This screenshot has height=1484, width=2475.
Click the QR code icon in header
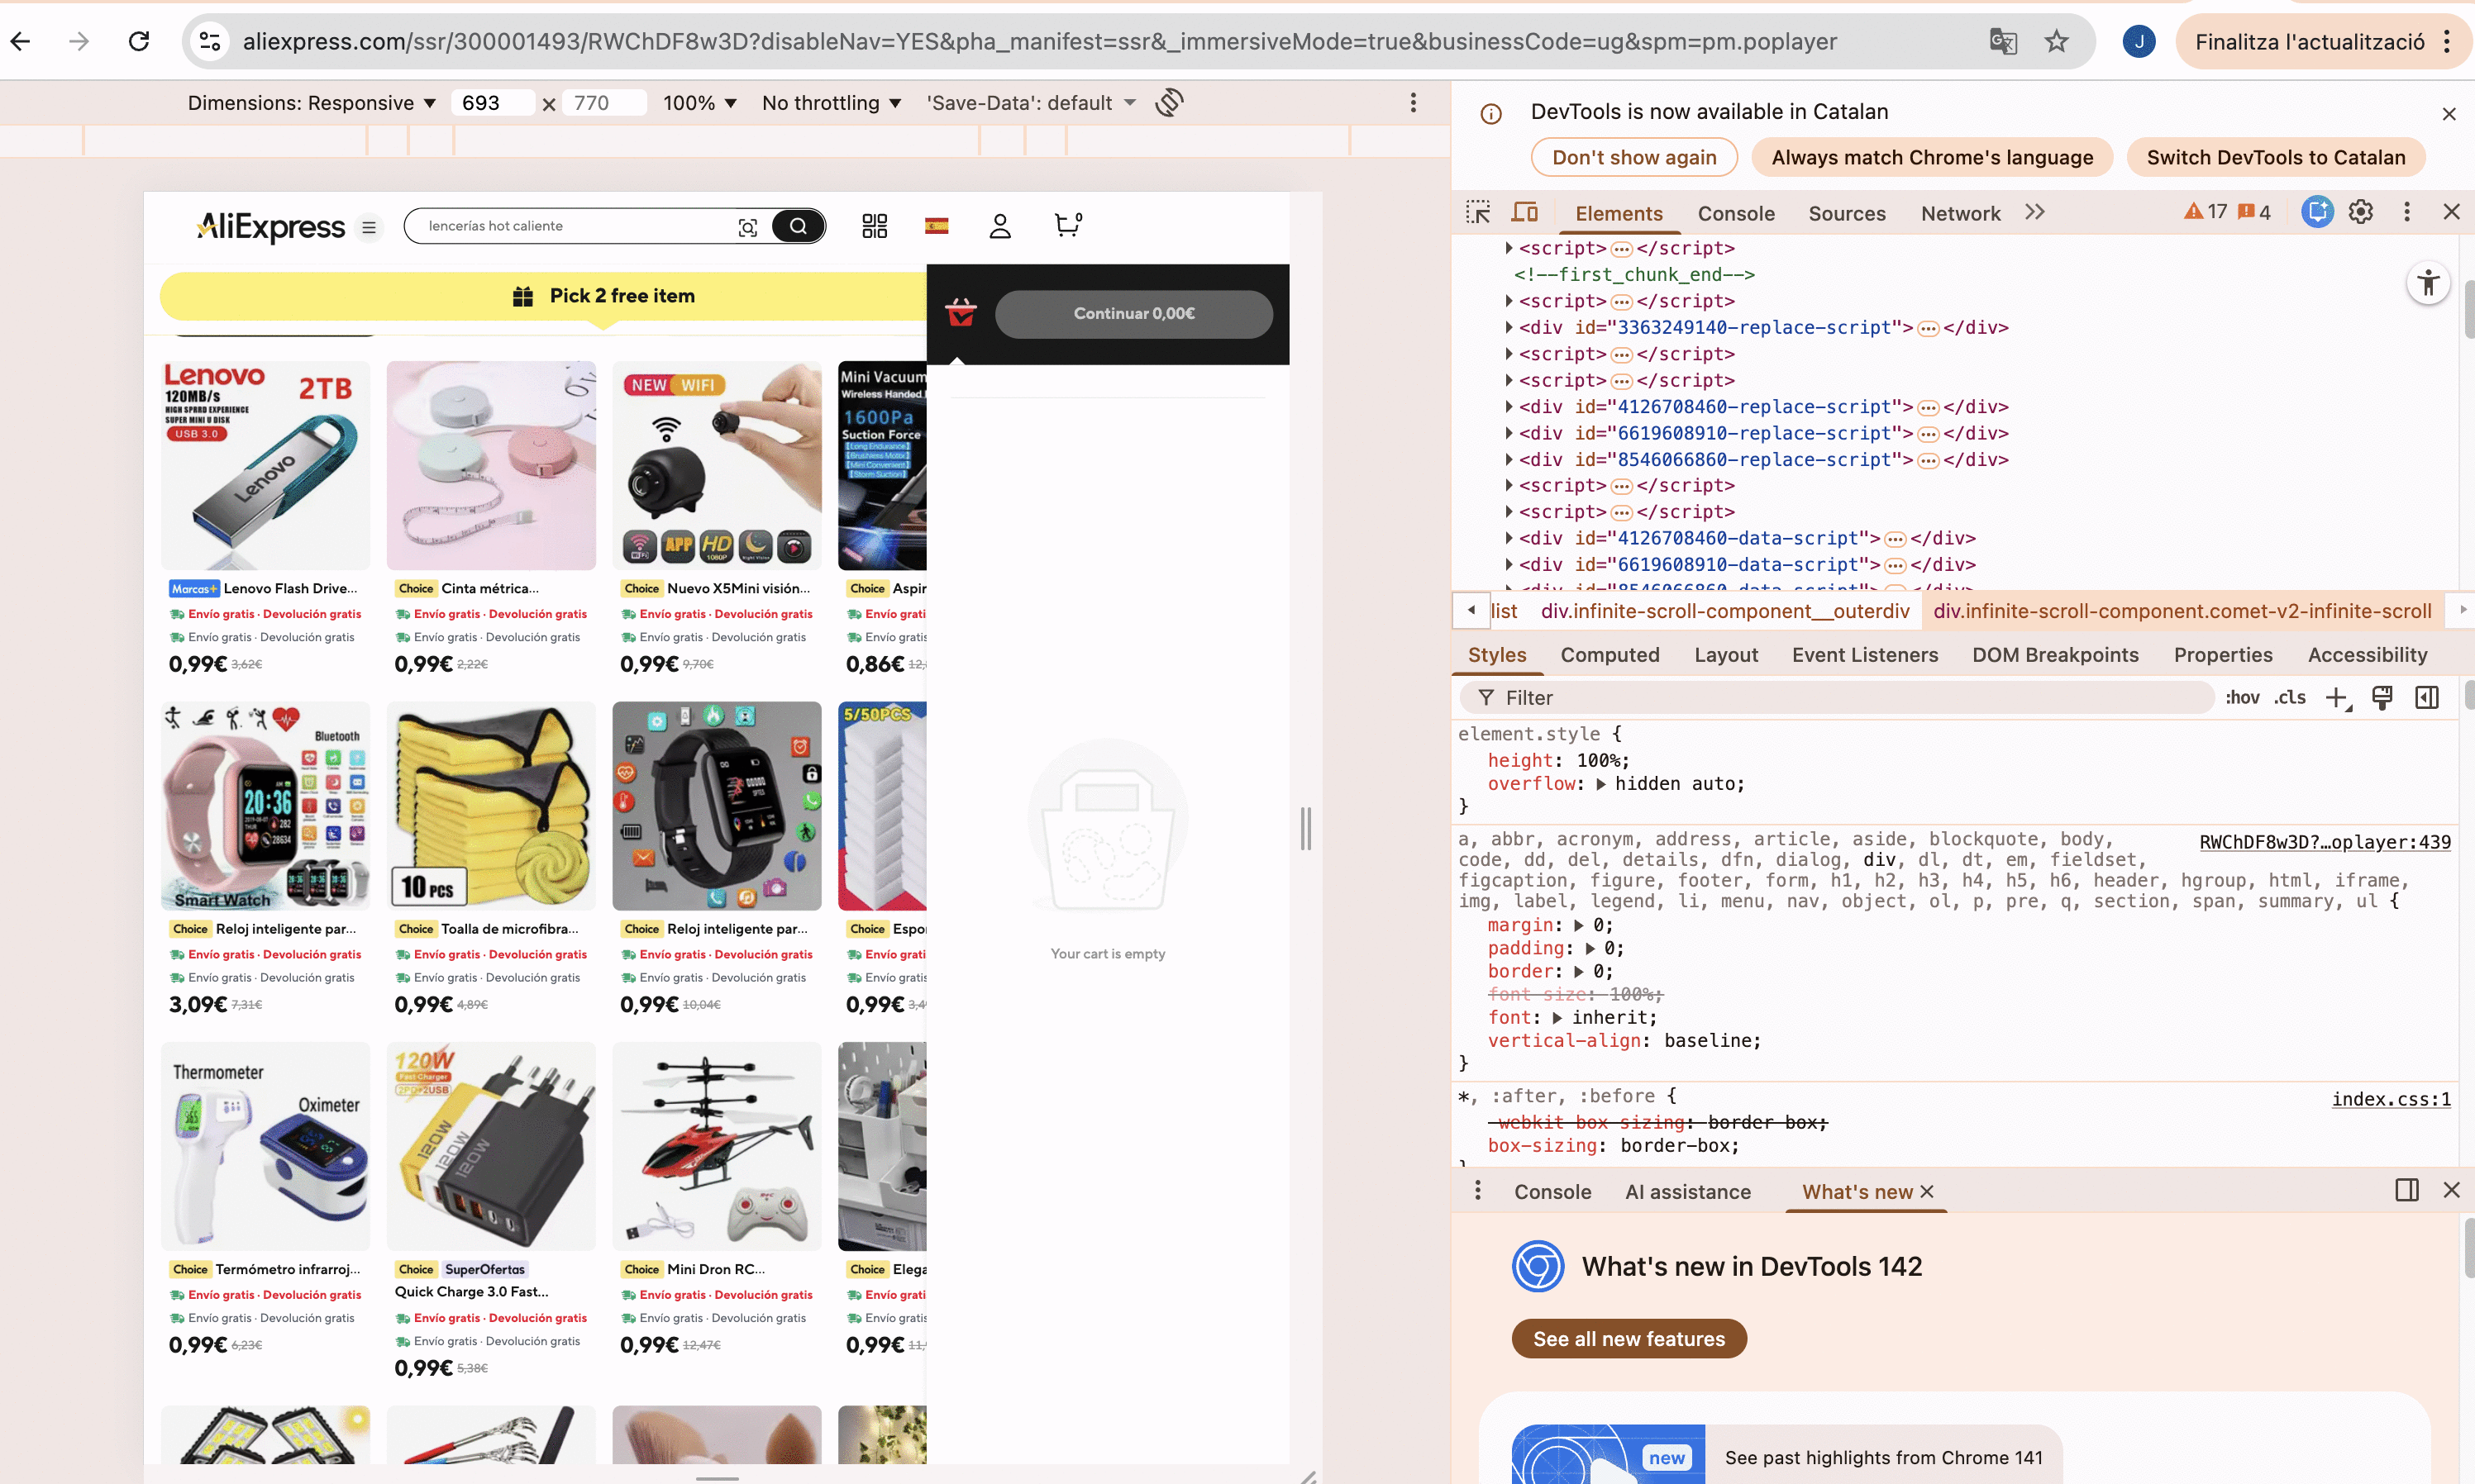coord(875,226)
